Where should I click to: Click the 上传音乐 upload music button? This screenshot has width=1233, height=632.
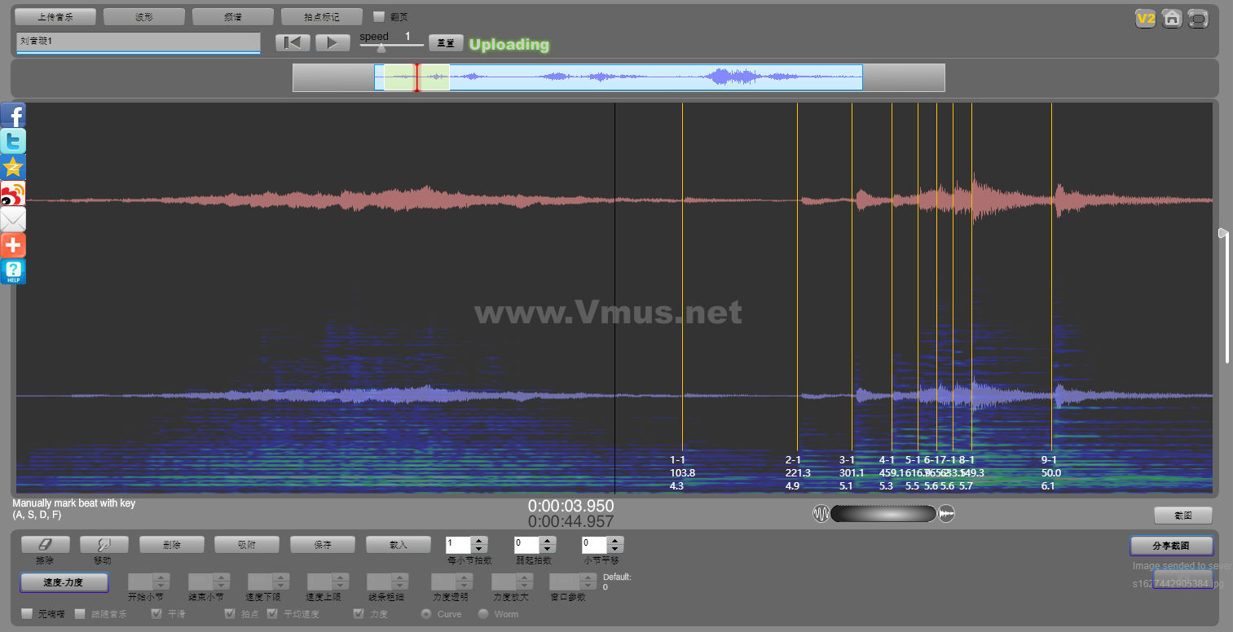[55, 16]
